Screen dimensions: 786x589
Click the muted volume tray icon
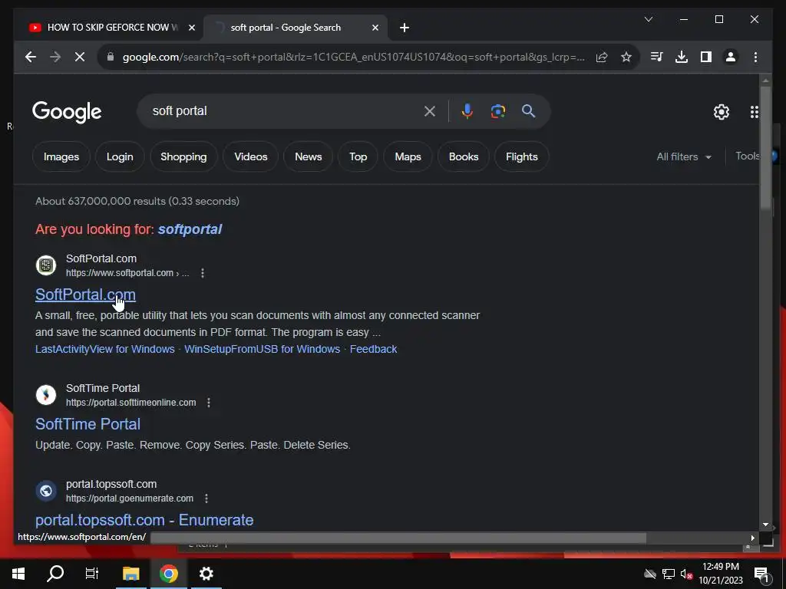coord(686,574)
